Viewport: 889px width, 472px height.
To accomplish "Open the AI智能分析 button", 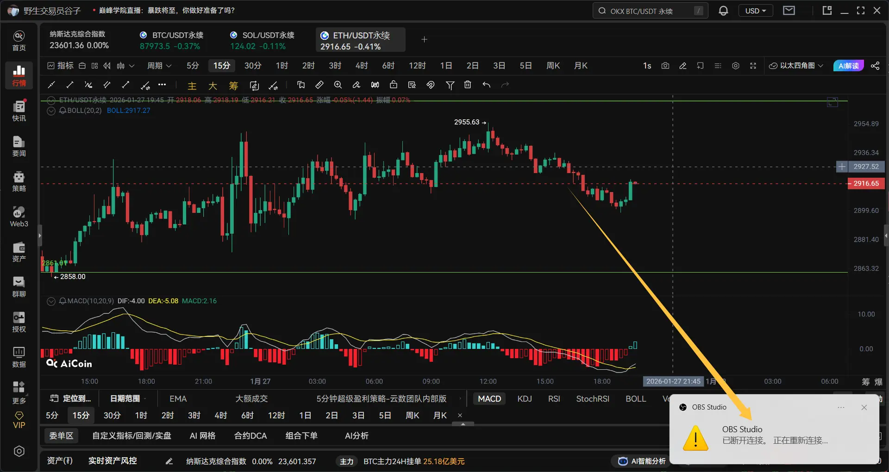I will click(642, 461).
